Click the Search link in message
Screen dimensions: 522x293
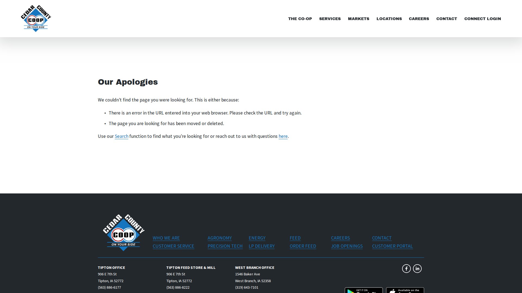(121, 136)
